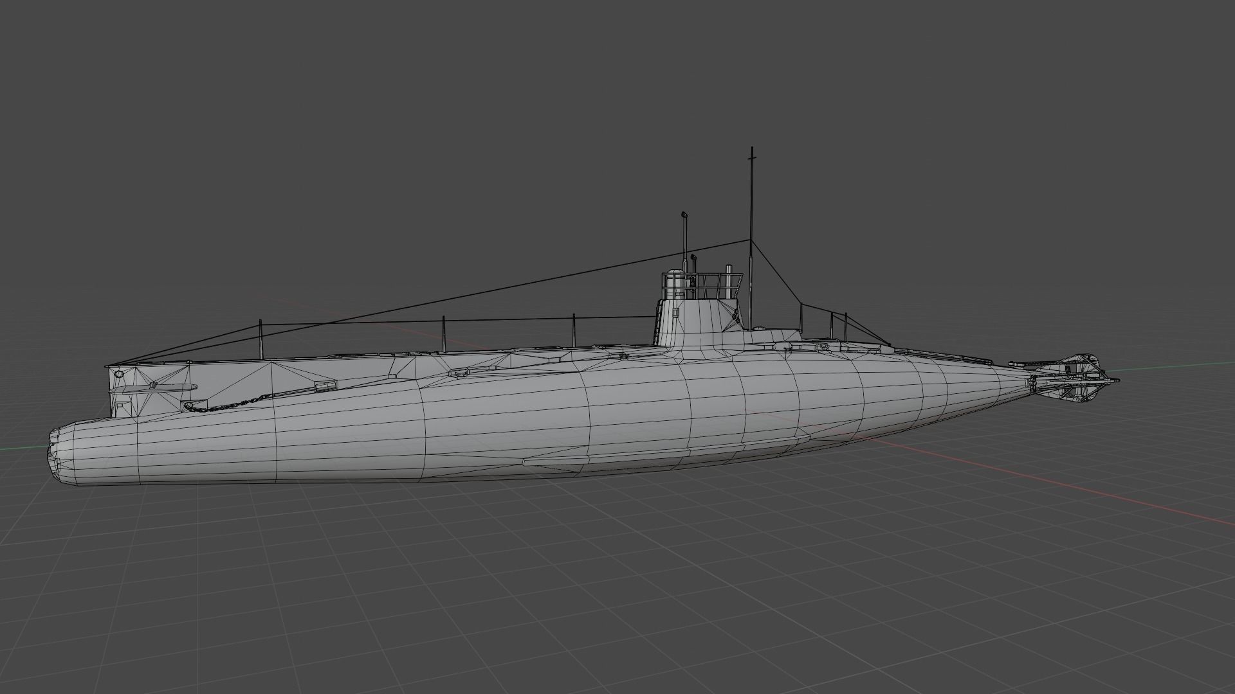This screenshot has height=694, width=1235.
Task: Click the long antenna wire running to the bow
Action: (428, 302)
